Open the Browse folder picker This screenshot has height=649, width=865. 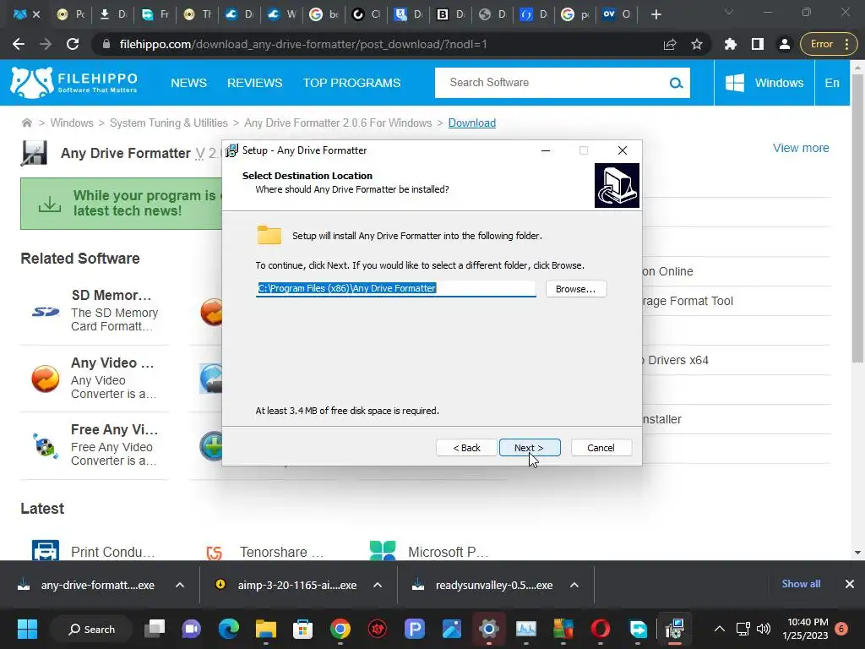(x=575, y=289)
